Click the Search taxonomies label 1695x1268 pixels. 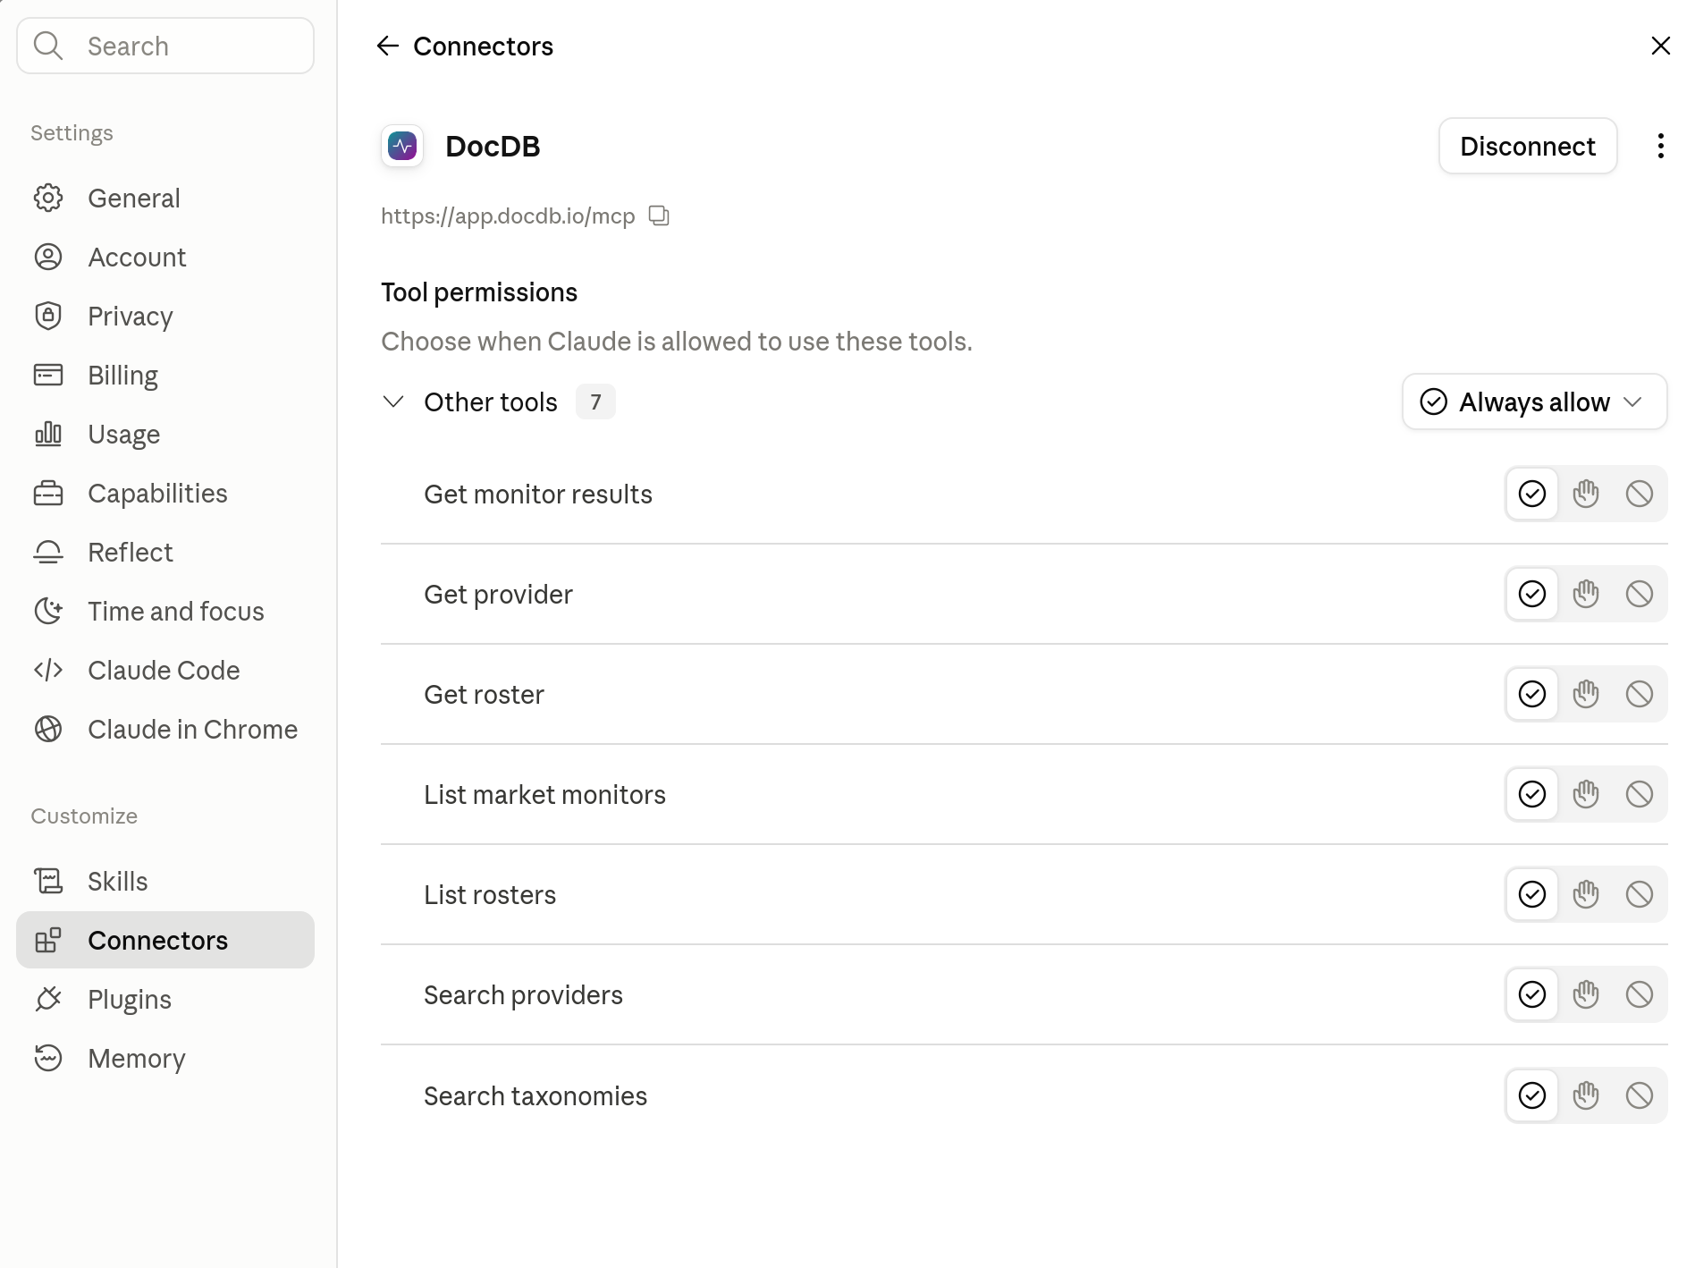pos(535,1095)
